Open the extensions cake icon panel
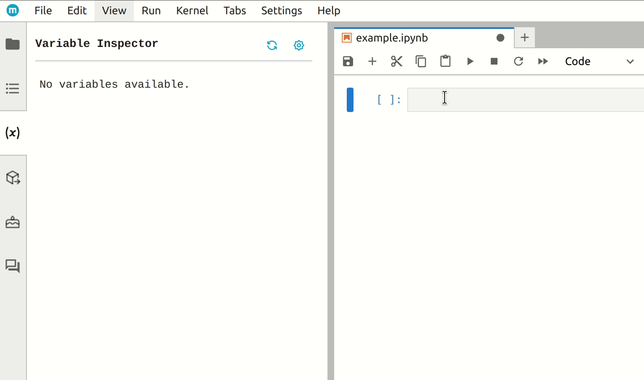Screen dimensions: 644x380 click(13, 222)
